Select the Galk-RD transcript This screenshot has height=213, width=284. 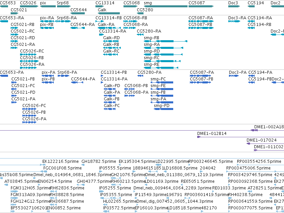pyautogui.click(x=111, y=41)
